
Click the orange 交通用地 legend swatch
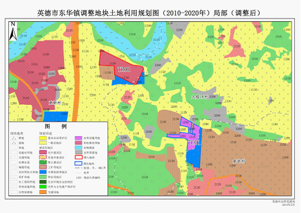43,192
